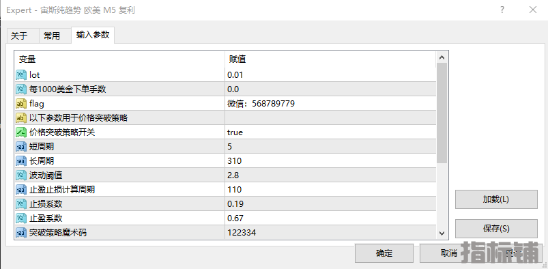Click the 短周期 variable name

(42, 147)
